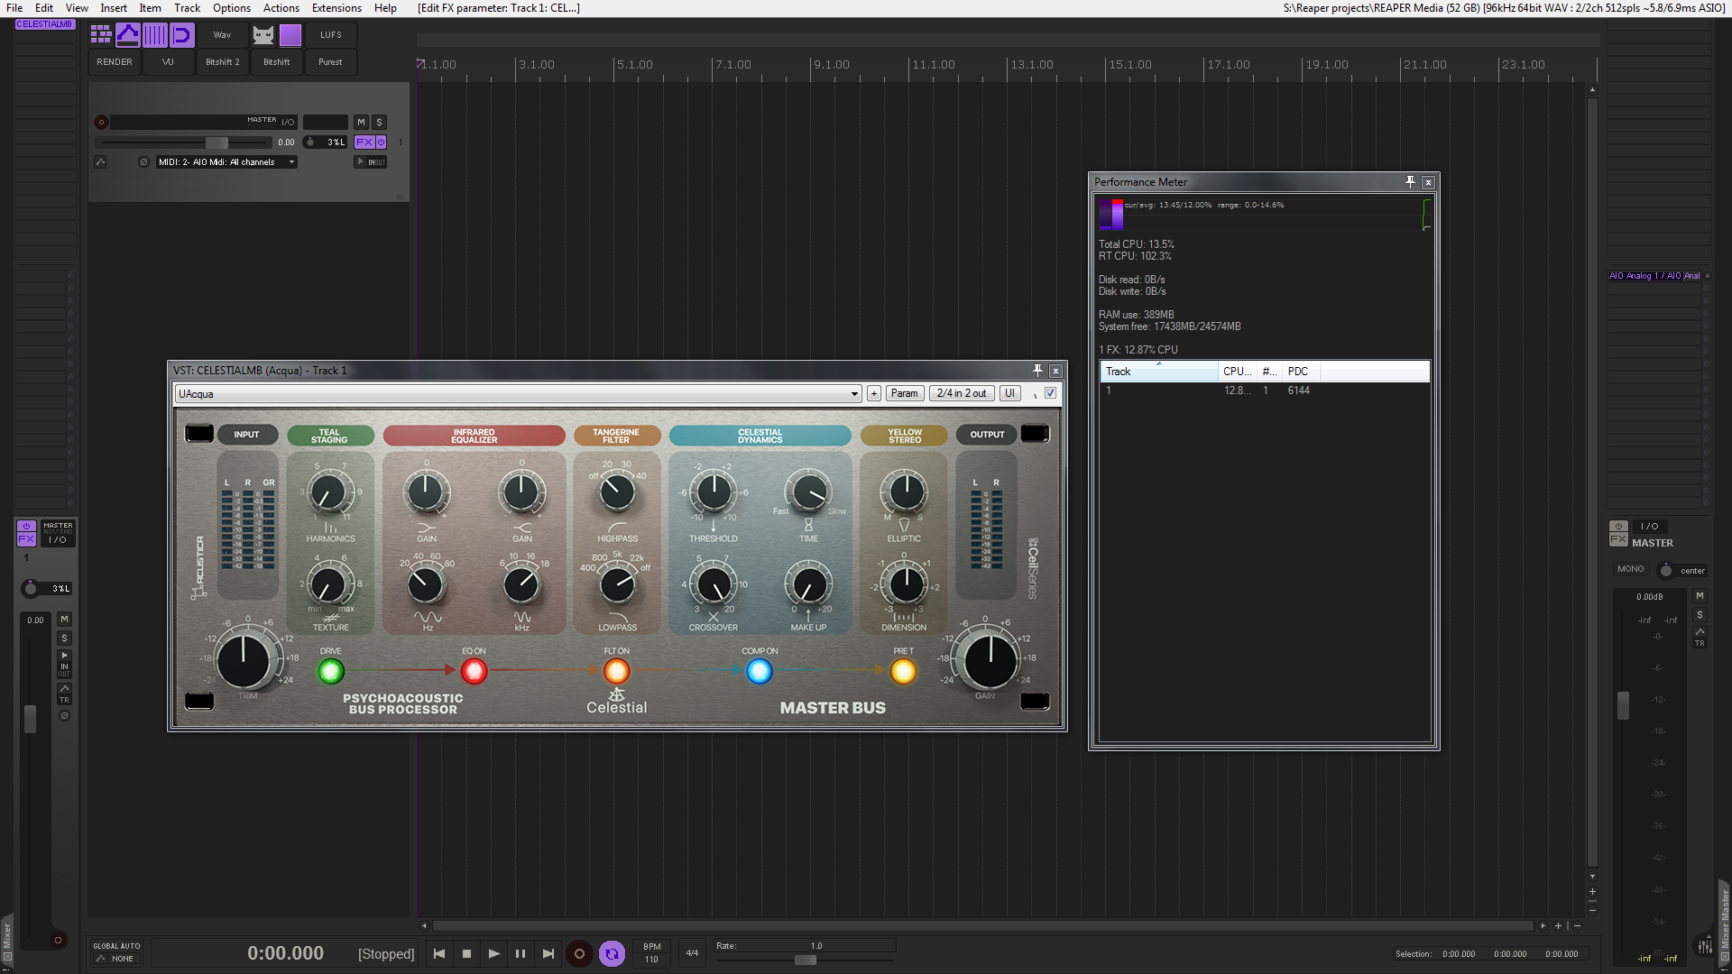This screenshot has width=1732, height=974.
Task: Toggle the plugin bypass checkbox
Action: coord(1050,393)
